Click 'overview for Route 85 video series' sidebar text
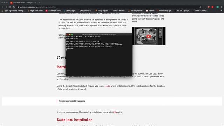224x126 pixels. coord(148,16)
